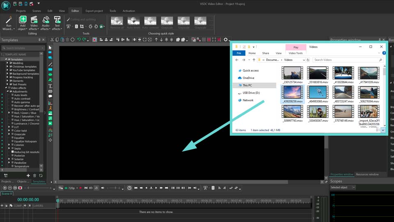394x222 pixels.
Task: Open the 720p preview quality dropdown
Action: [x=77, y=188]
